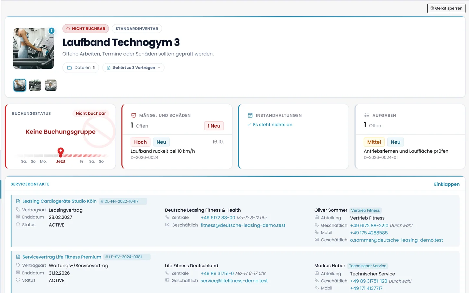This screenshot has height=293, width=469.
Task: Click the phone icon beside Zentrale of Deutsche Leasing
Action: (167, 217)
